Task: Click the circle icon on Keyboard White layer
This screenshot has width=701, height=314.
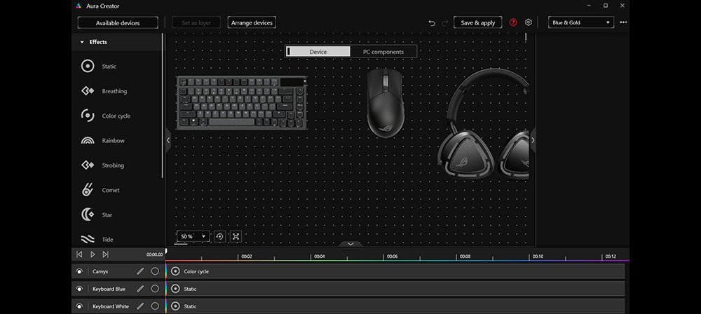Action: pos(155,306)
